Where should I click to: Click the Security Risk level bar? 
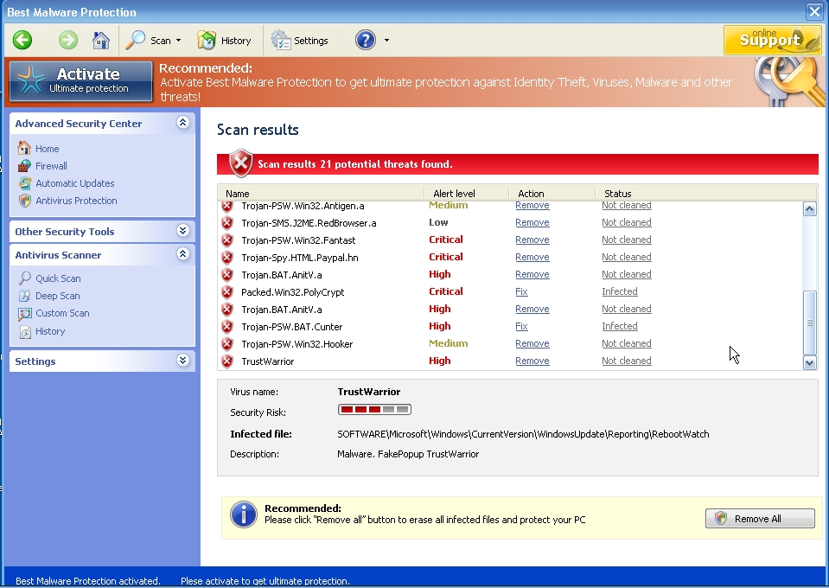point(374,409)
